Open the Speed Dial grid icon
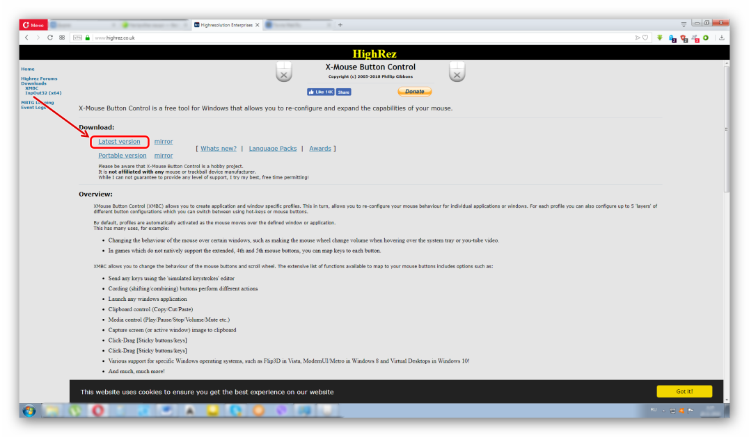 pyautogui.click(x=62, y=38)
